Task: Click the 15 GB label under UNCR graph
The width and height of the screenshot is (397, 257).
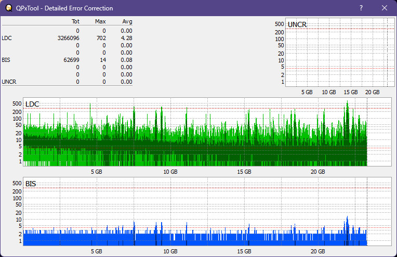Action: click(x=351, y=92)
